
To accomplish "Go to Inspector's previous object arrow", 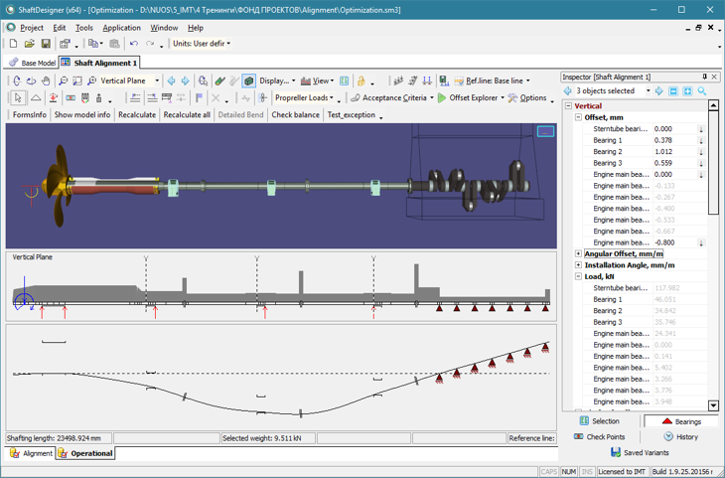I will coord(567,91).
